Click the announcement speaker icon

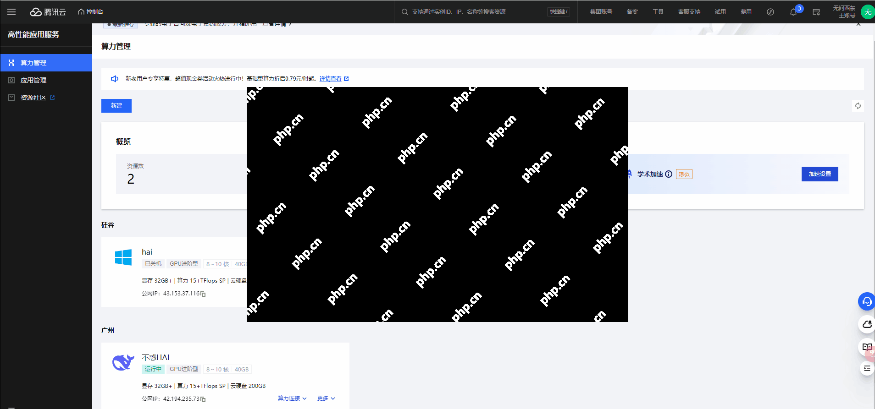[x=115, y=79]
